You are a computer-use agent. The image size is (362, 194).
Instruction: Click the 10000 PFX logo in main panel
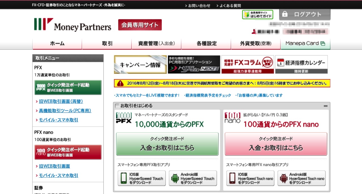(x=124, y=118)
